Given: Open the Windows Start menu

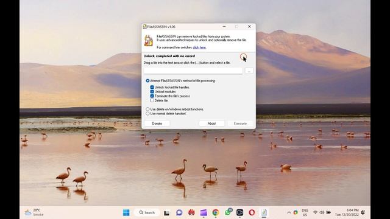Looking at the screenshot, I should click(x=126, y=212).
